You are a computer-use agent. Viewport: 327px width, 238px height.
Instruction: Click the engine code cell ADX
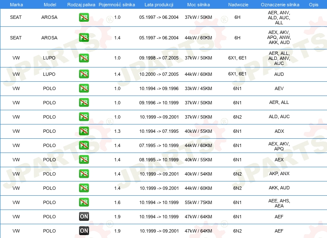click(279, 131)
